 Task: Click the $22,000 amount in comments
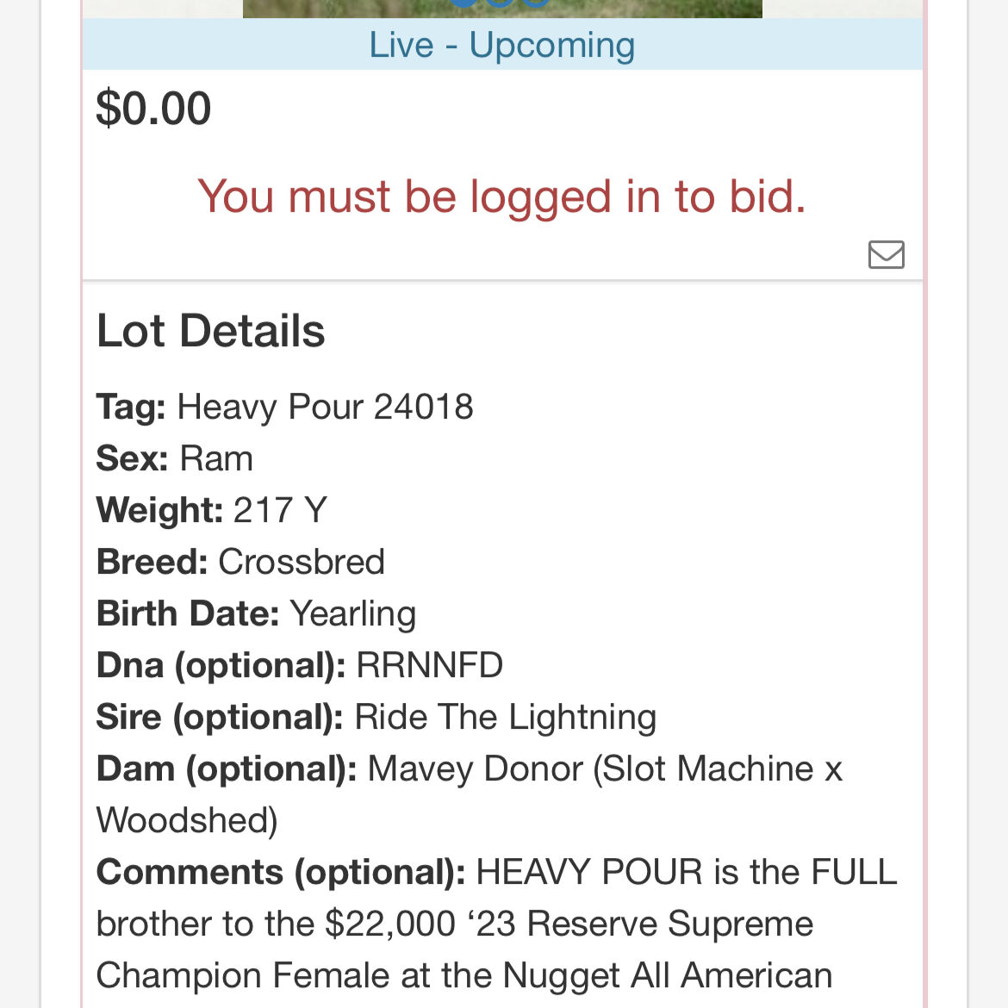[x=389, y=924]
